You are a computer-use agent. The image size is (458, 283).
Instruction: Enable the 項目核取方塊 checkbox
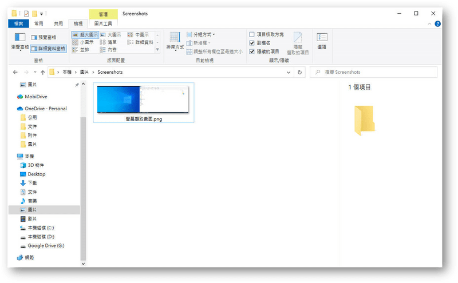252,35
